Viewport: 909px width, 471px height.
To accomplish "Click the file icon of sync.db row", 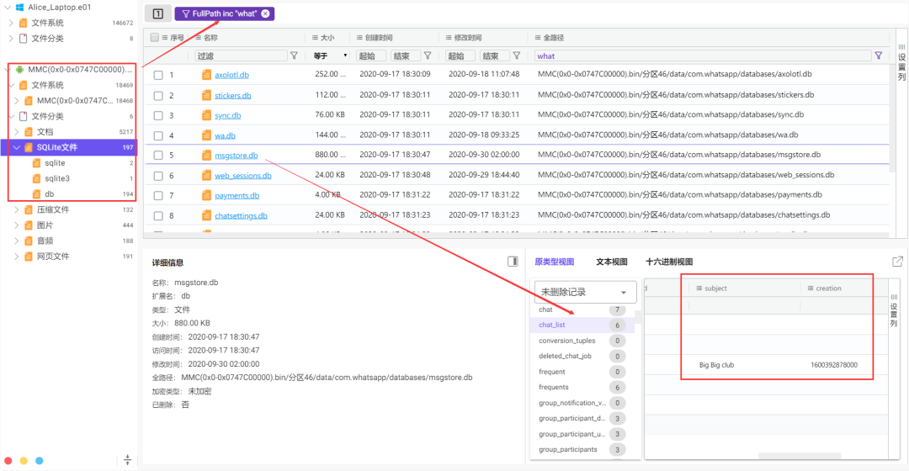I will 206,115.
